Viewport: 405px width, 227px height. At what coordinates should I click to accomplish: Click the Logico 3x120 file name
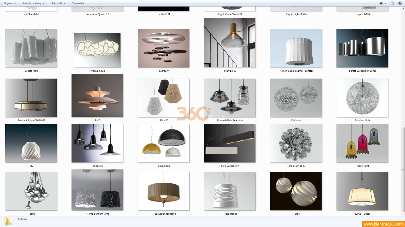(x=362, y=14)
